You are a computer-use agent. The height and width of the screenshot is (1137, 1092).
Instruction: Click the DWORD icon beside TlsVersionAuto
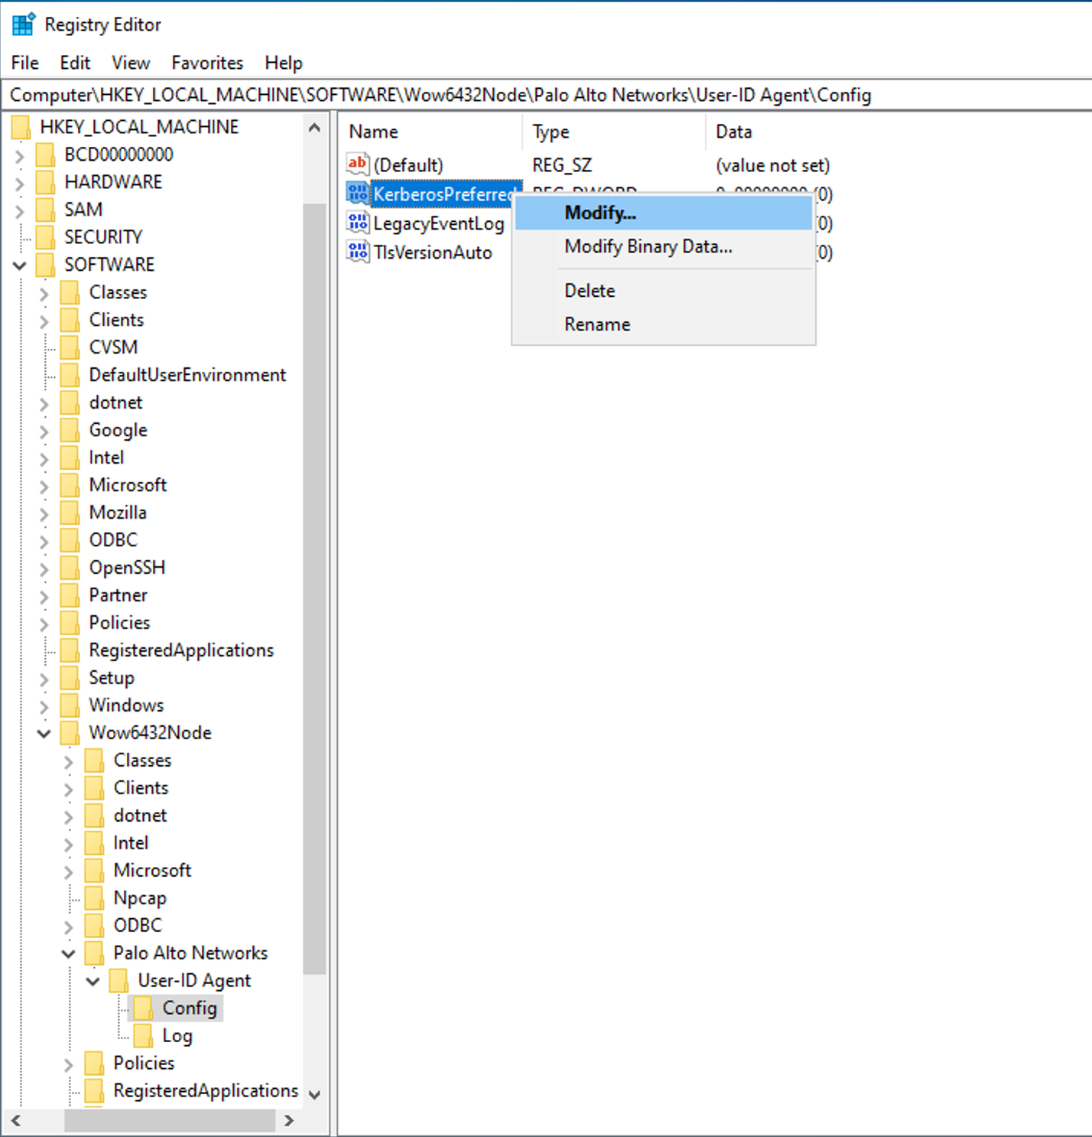point(356,252)
